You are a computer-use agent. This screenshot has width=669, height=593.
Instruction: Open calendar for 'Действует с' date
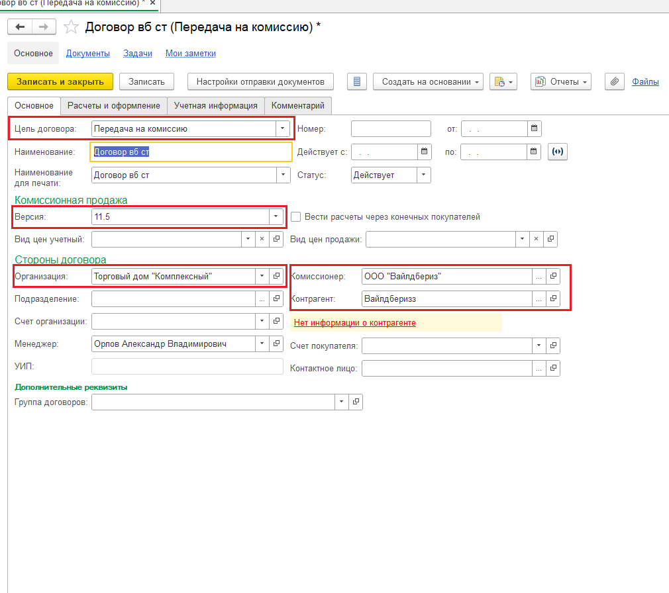pyautogui.click(x=424, y=152)
